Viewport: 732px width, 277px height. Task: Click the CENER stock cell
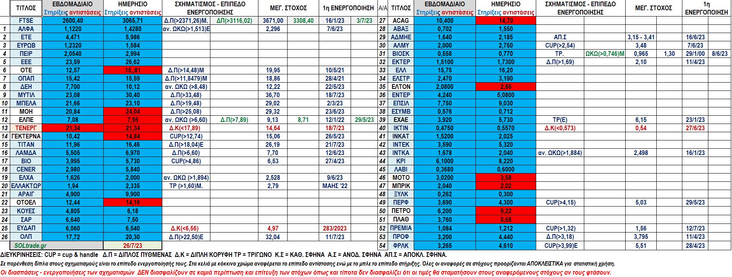(26, 169)
